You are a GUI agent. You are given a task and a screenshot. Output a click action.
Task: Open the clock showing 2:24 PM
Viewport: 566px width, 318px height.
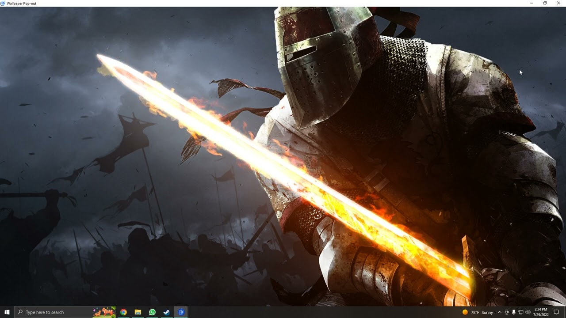pos(541,312)
